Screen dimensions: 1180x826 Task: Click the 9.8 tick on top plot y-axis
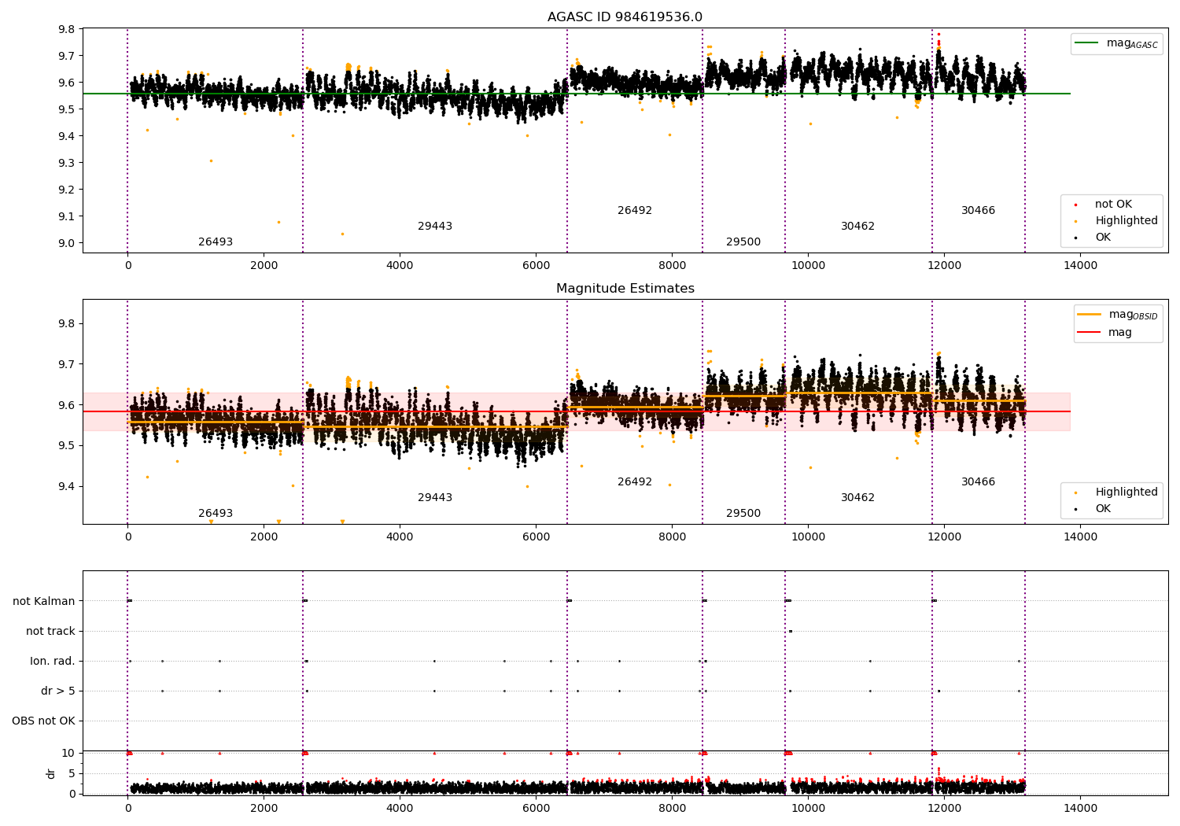[66, 29]
